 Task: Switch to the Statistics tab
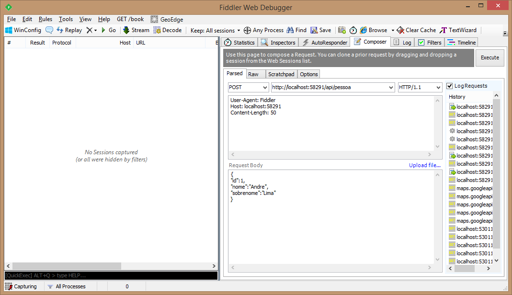coord(239,43)
